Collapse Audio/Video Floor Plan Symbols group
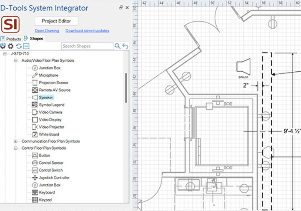Screen dimensions: 301x211 [x=16, y=60]
